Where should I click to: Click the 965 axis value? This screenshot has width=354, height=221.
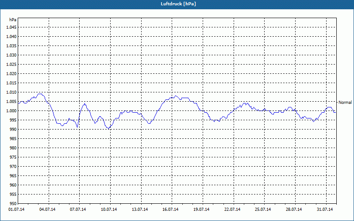[13, 175]
